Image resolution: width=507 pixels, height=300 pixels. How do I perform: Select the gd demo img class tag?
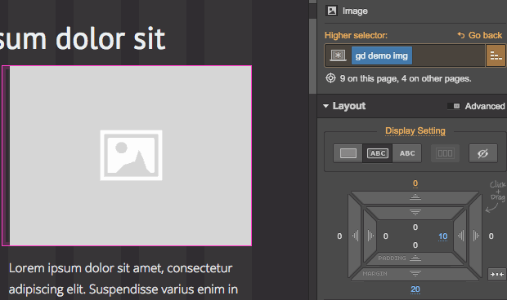pos(382,55)
